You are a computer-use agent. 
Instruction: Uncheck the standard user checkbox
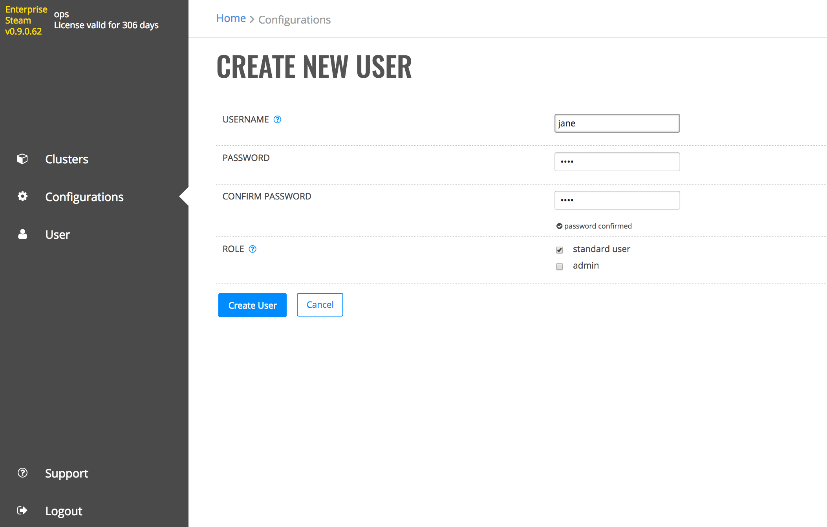tap(559, 250)
